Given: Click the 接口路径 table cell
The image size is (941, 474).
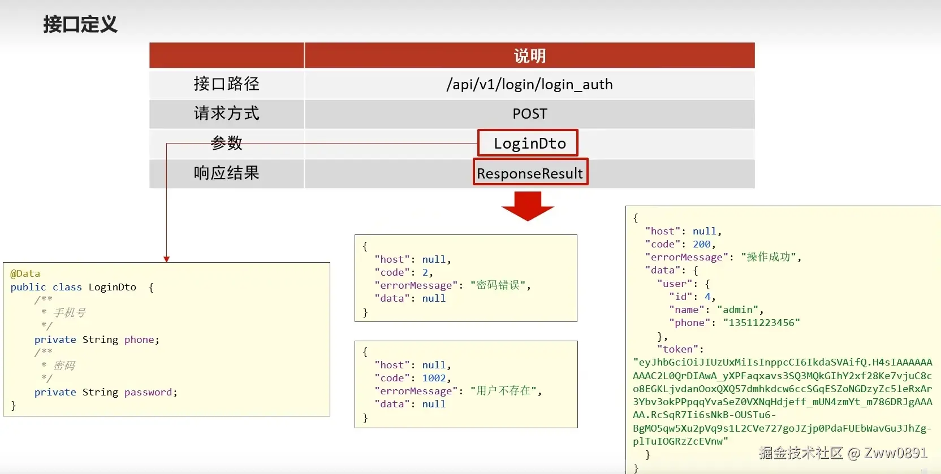Looking at the screenshot, I should coord(226,84).
